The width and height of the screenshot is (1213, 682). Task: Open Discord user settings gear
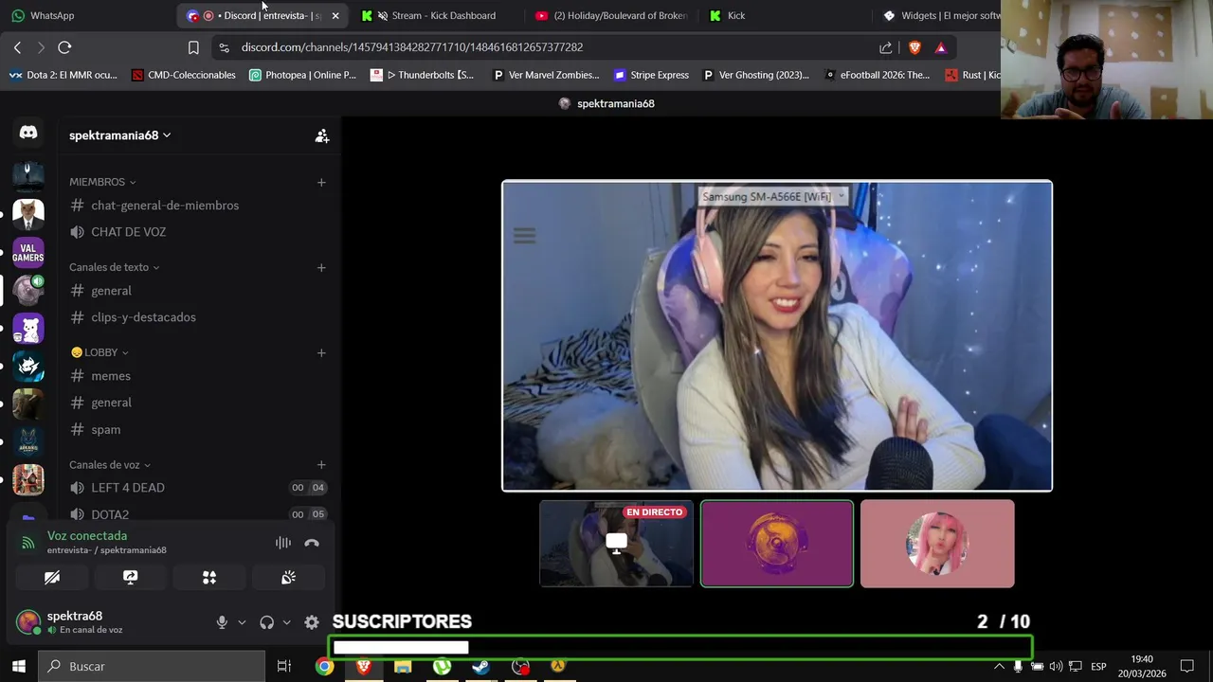[x=312, y=622]
